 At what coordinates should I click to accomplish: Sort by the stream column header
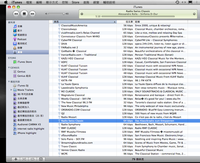(85, 22)
